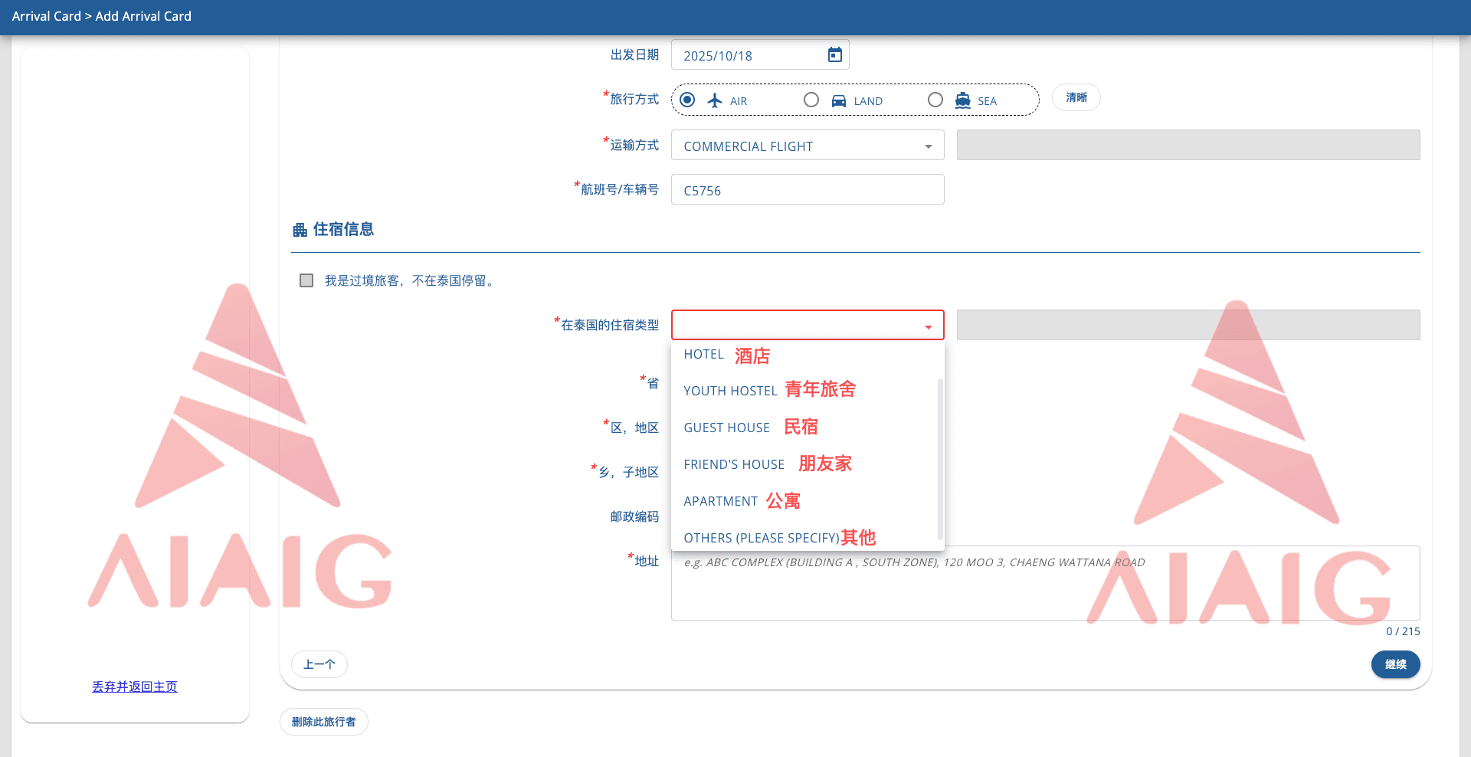Click the 上一个 previous button

[319, 664]
